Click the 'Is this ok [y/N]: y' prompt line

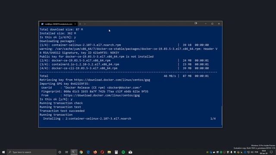point(56,99)
